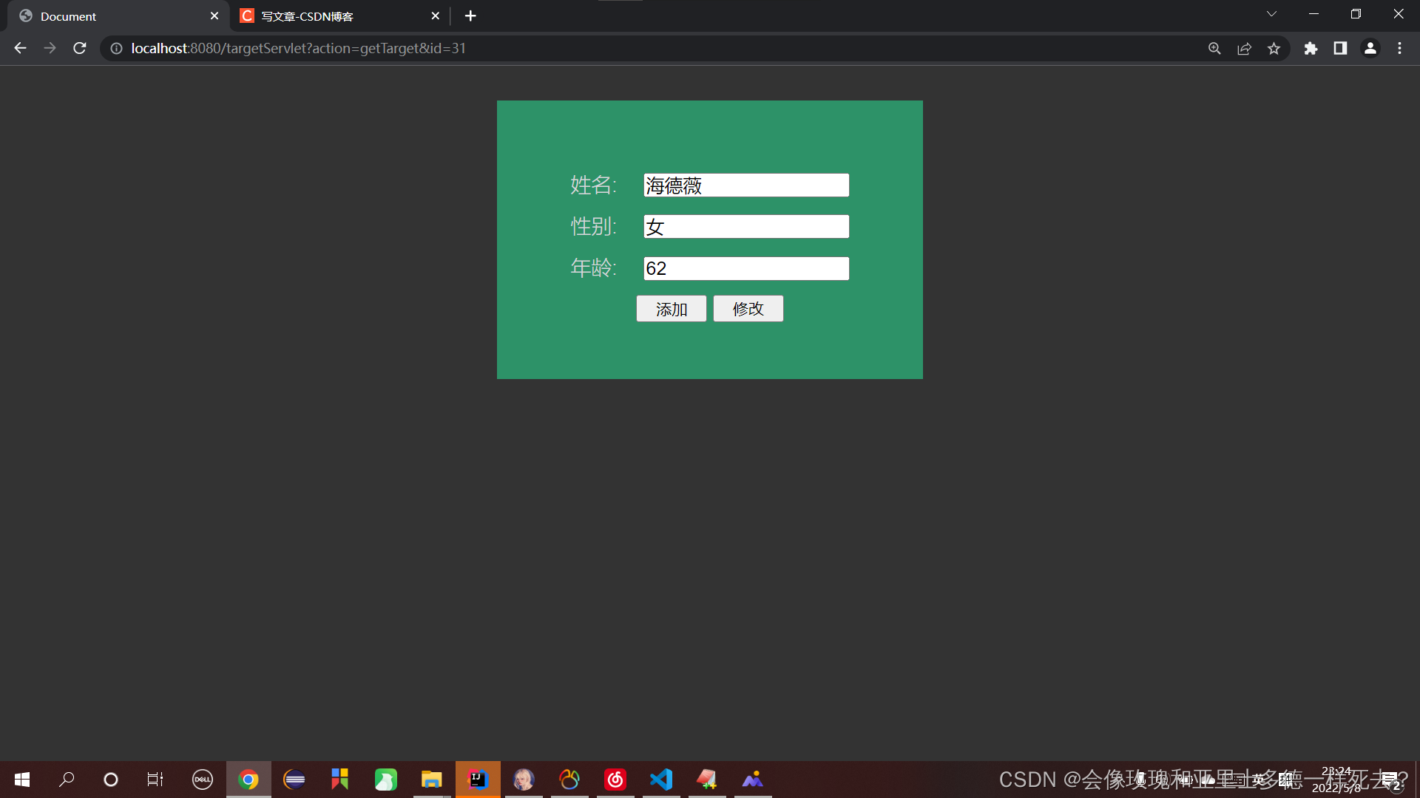Open the share icon in address bar
The width and height of the screenshot is (1420, 798).
[x=1245, y=48]
